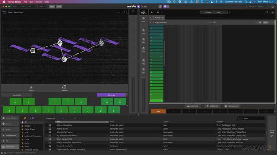Select the Piano & Keys category
Image resolution: width=277 pixels, height=155 pixels.
tap(32, 129)
